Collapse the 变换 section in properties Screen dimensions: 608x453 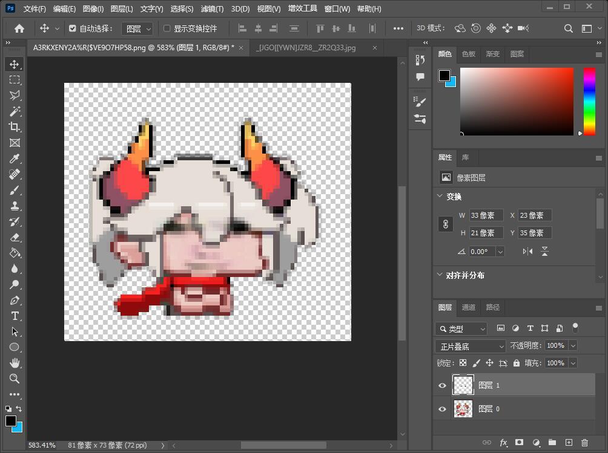pyautogui.click(x=440, y=197)
